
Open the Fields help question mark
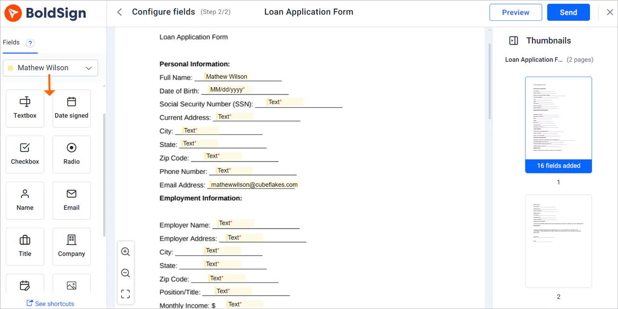point(30,43)
